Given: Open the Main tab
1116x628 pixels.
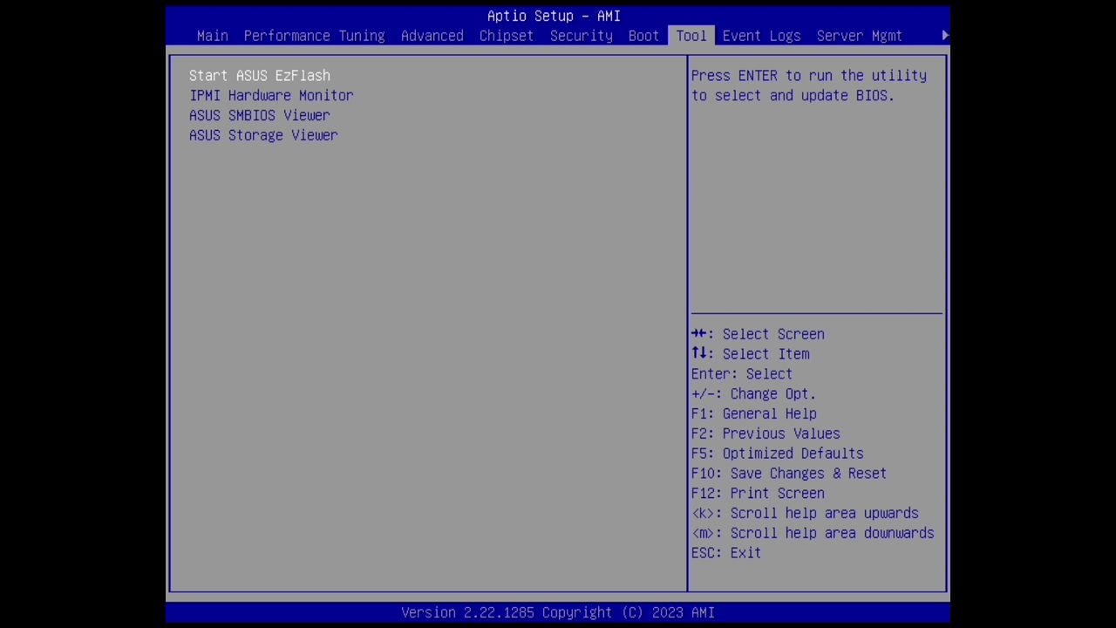Looking at the screenshot, I should tap(212, 36).
